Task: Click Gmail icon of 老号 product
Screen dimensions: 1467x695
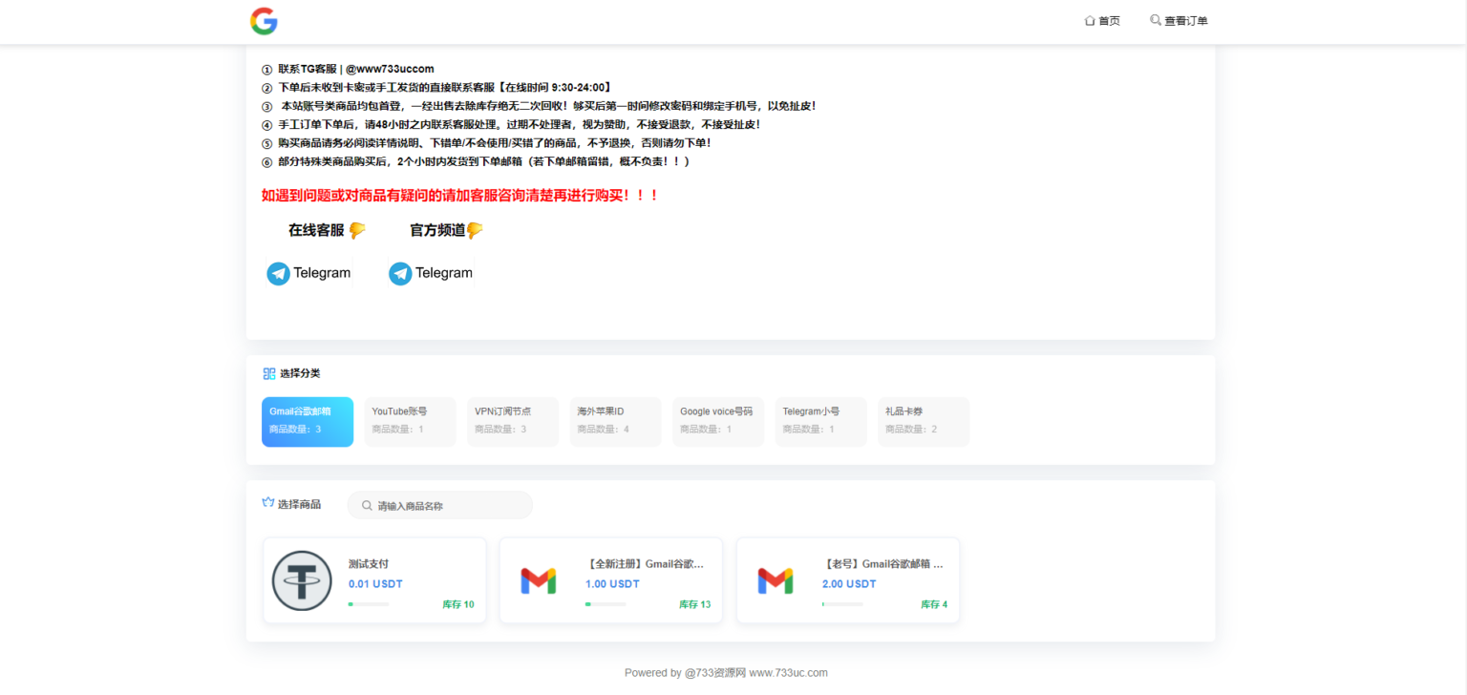Action: click(x=776, y=580)
